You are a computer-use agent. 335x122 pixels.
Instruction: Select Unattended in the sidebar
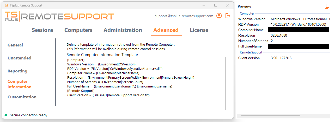pyautogui.click(x=19, y=58)
